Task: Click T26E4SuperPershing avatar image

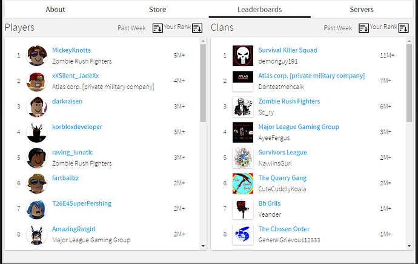Action: tap(37, 209)
